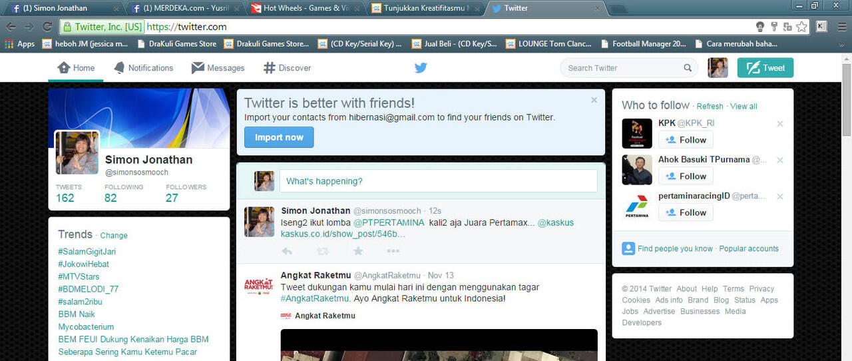Reply to Simon Jonathan's tweet
The image size is (852, 361).
(x=287, y=251)
